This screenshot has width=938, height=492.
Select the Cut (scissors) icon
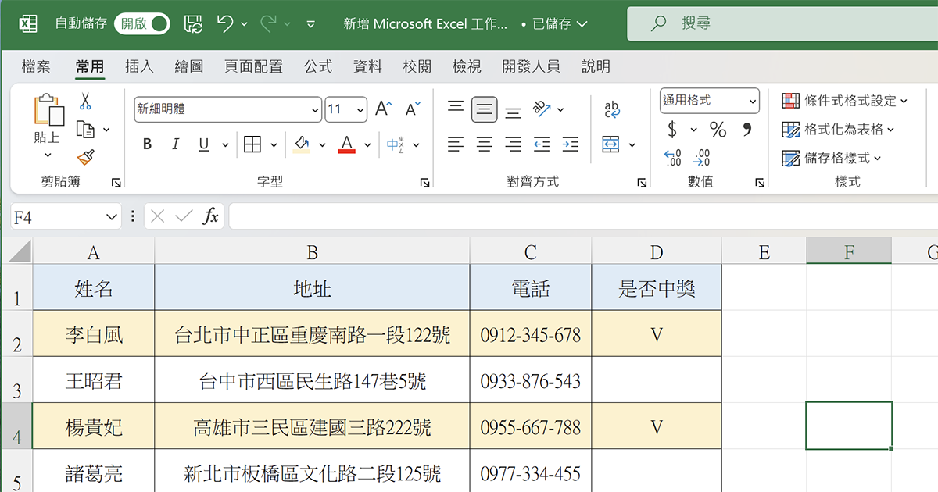click(86, 102)
